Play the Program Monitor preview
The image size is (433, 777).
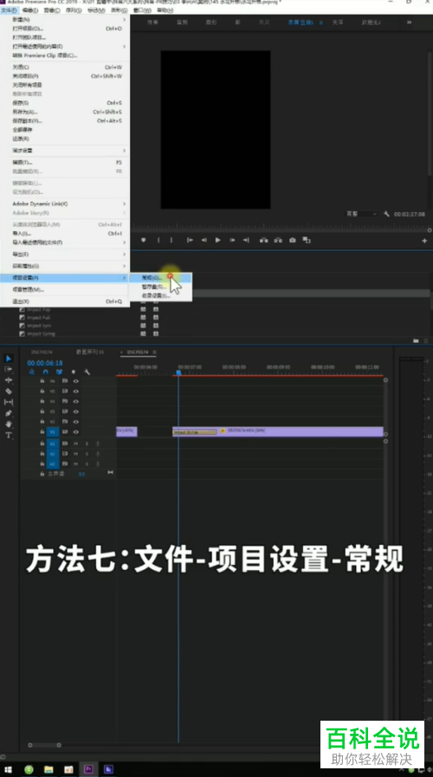[x=217, y=240]
